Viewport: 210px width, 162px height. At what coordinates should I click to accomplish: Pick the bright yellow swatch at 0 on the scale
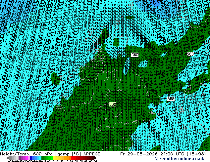pyautogui.click(x=54, y=158)
